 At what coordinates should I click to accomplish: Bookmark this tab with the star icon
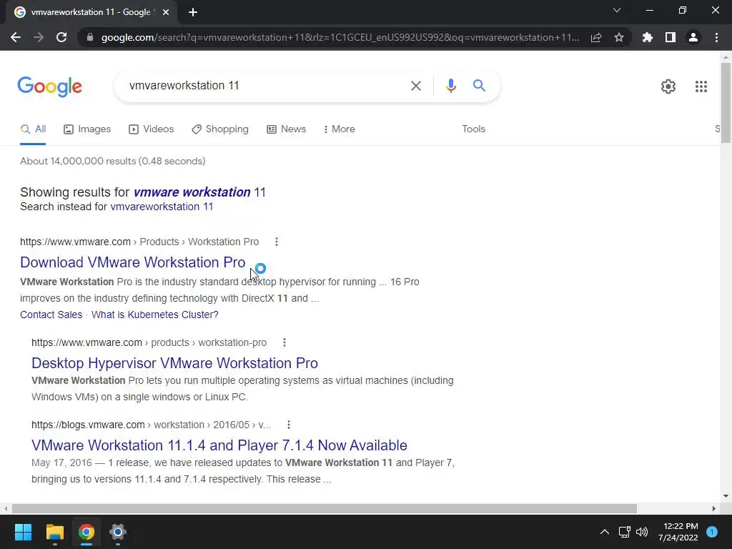(619, 37)
